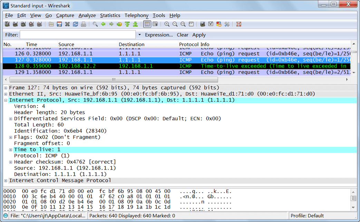Go back in packet history
This screenshot has width=360, height=222.
(x=103, y=24)
